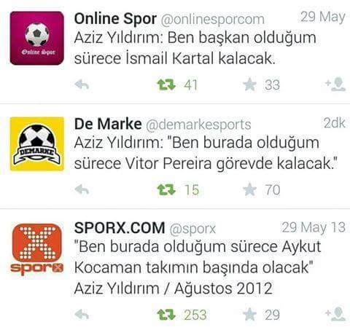Open the SPORX.COM logo avatar
This screenshot has width=350, height=330.
[37, 249]
